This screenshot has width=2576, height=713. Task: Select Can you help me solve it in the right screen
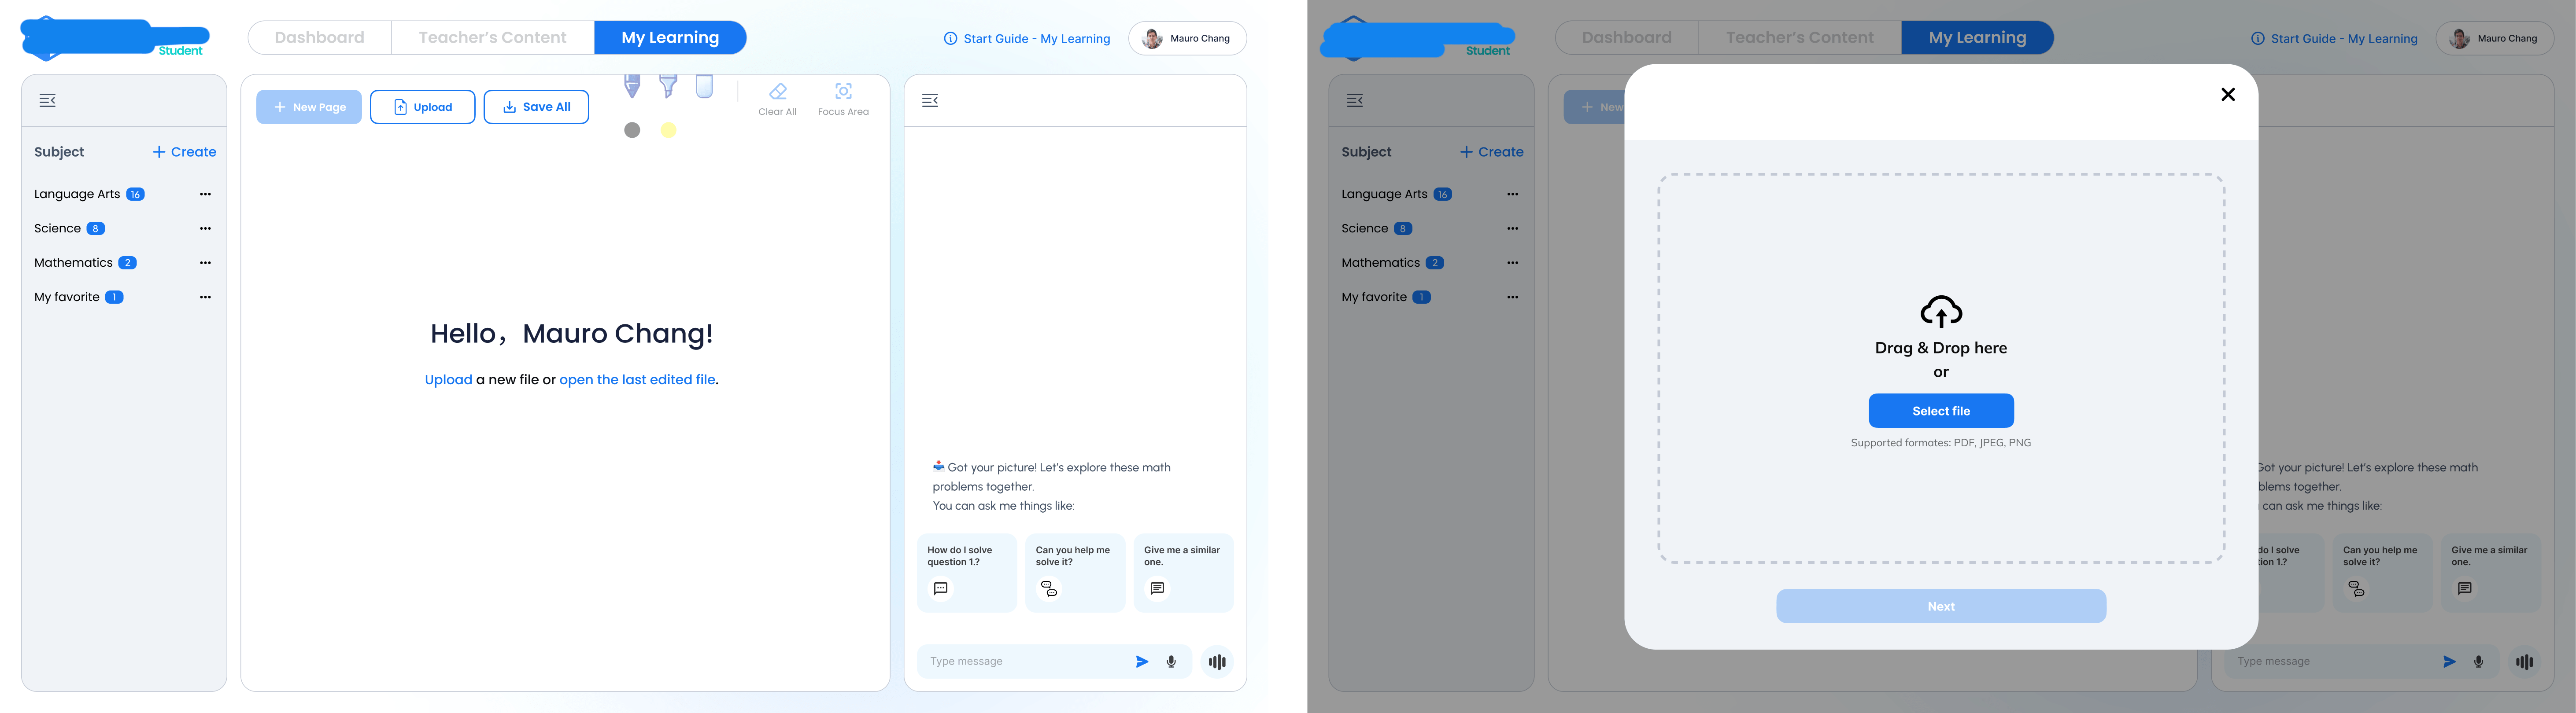tap(2382, 573)
